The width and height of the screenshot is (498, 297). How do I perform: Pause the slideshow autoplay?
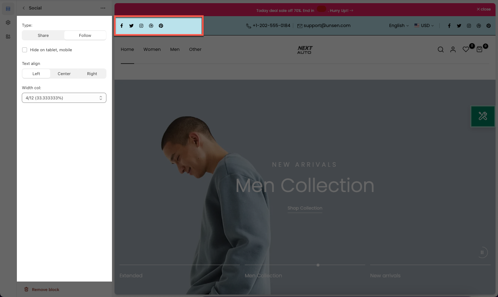(x=482, y=252)
